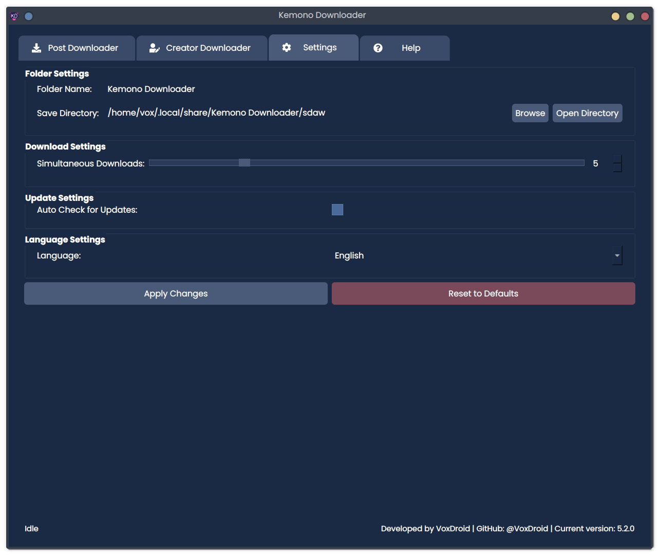Switch to the Post Downloader tab
The height and width of the screenshot is (556, 660).
click(76, 47)
